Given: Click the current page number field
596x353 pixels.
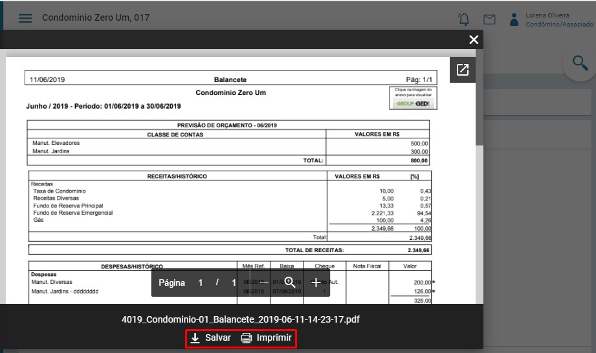Looking at the screenshot, I should tap(201, 283).
